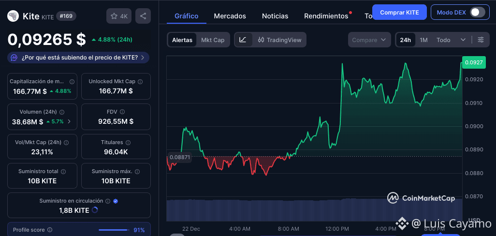Switch to the Noticias tab
The image size is (496, 236).
point(275,16)
